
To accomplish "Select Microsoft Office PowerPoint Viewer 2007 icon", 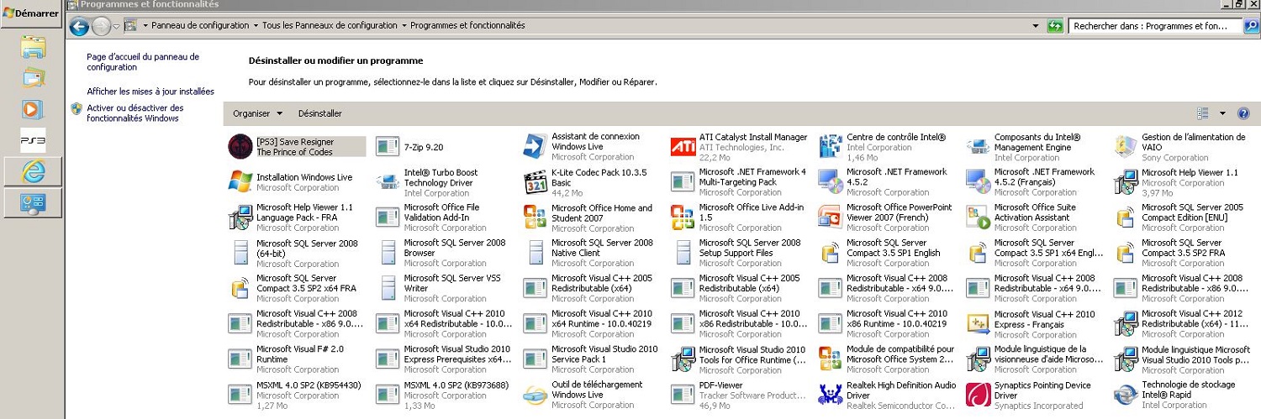I will 831,217.
